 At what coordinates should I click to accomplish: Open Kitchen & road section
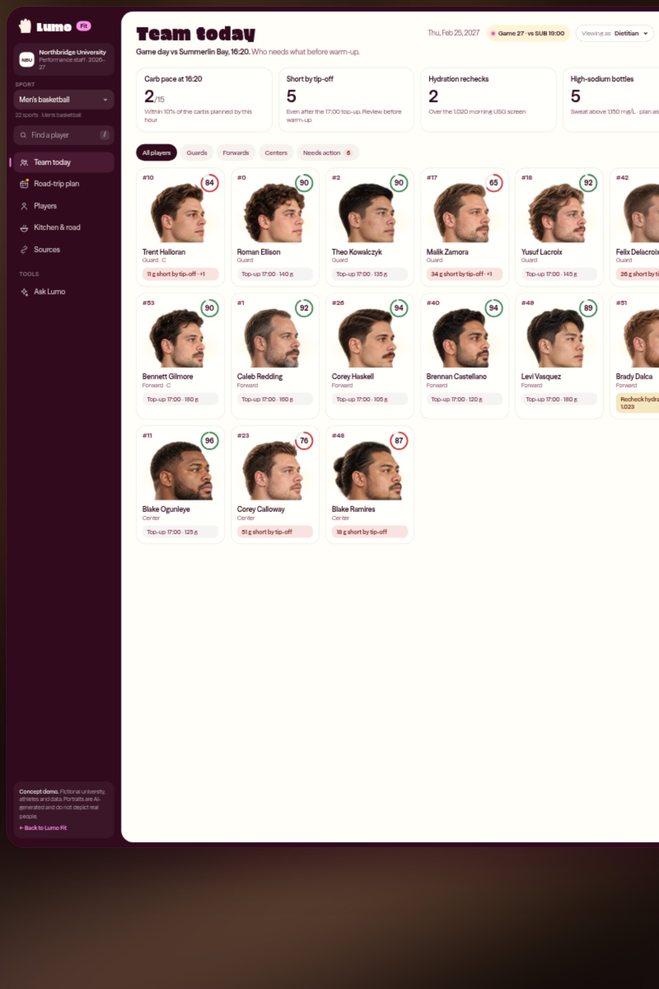pyautogui.click(x=63, y=227)
